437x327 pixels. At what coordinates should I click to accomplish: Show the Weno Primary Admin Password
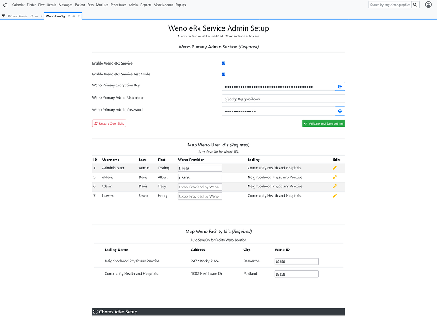(x=339, y=111)
